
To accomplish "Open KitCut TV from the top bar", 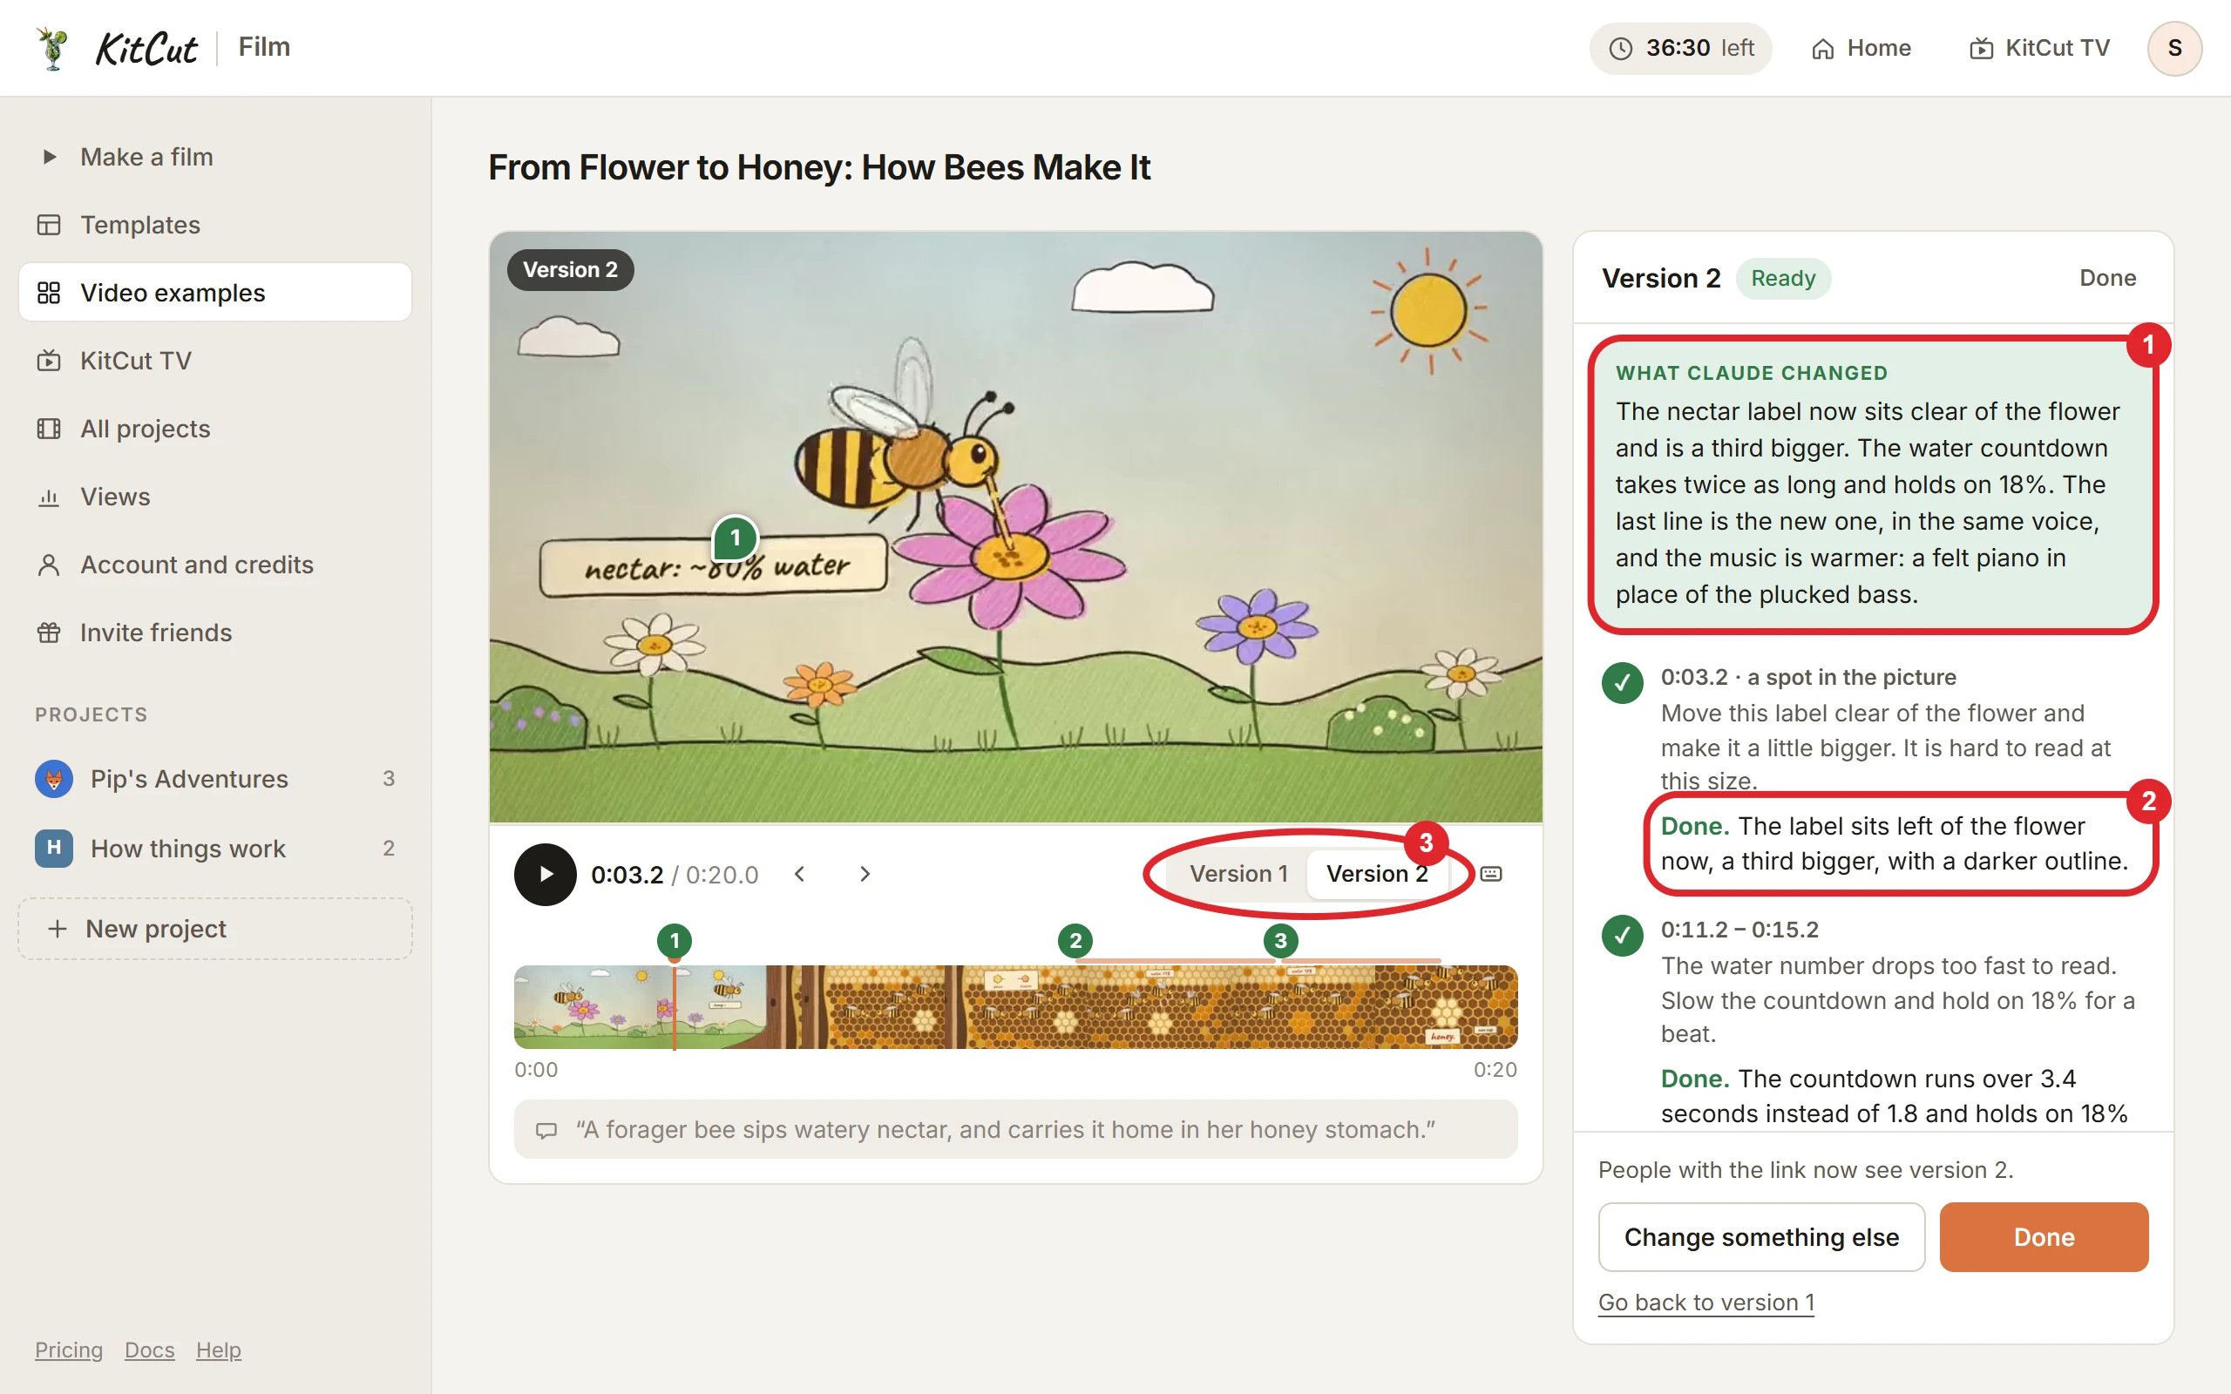I will (x=2039, y=48).
